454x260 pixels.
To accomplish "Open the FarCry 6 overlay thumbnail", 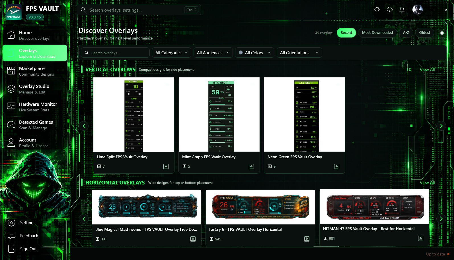I will click(x=260, y=207).
